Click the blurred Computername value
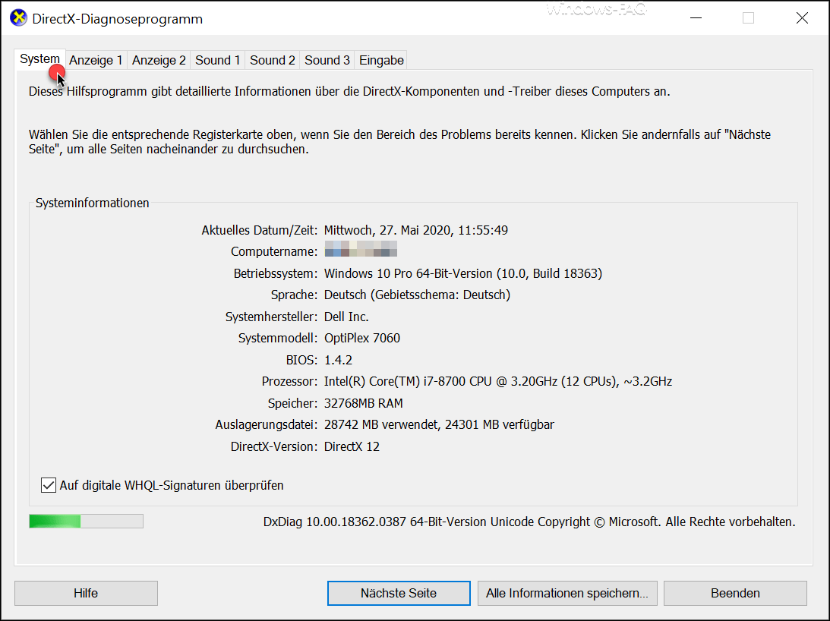The width and height of the screenshot is (830, 621). click(x=361, y=249)
